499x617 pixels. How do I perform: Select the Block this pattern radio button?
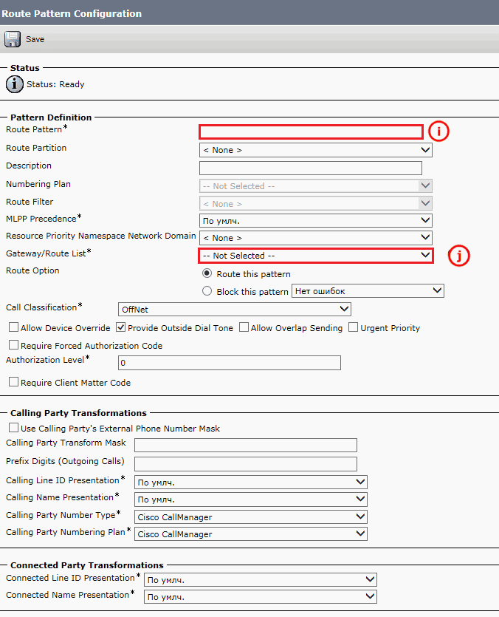(207, 291)
